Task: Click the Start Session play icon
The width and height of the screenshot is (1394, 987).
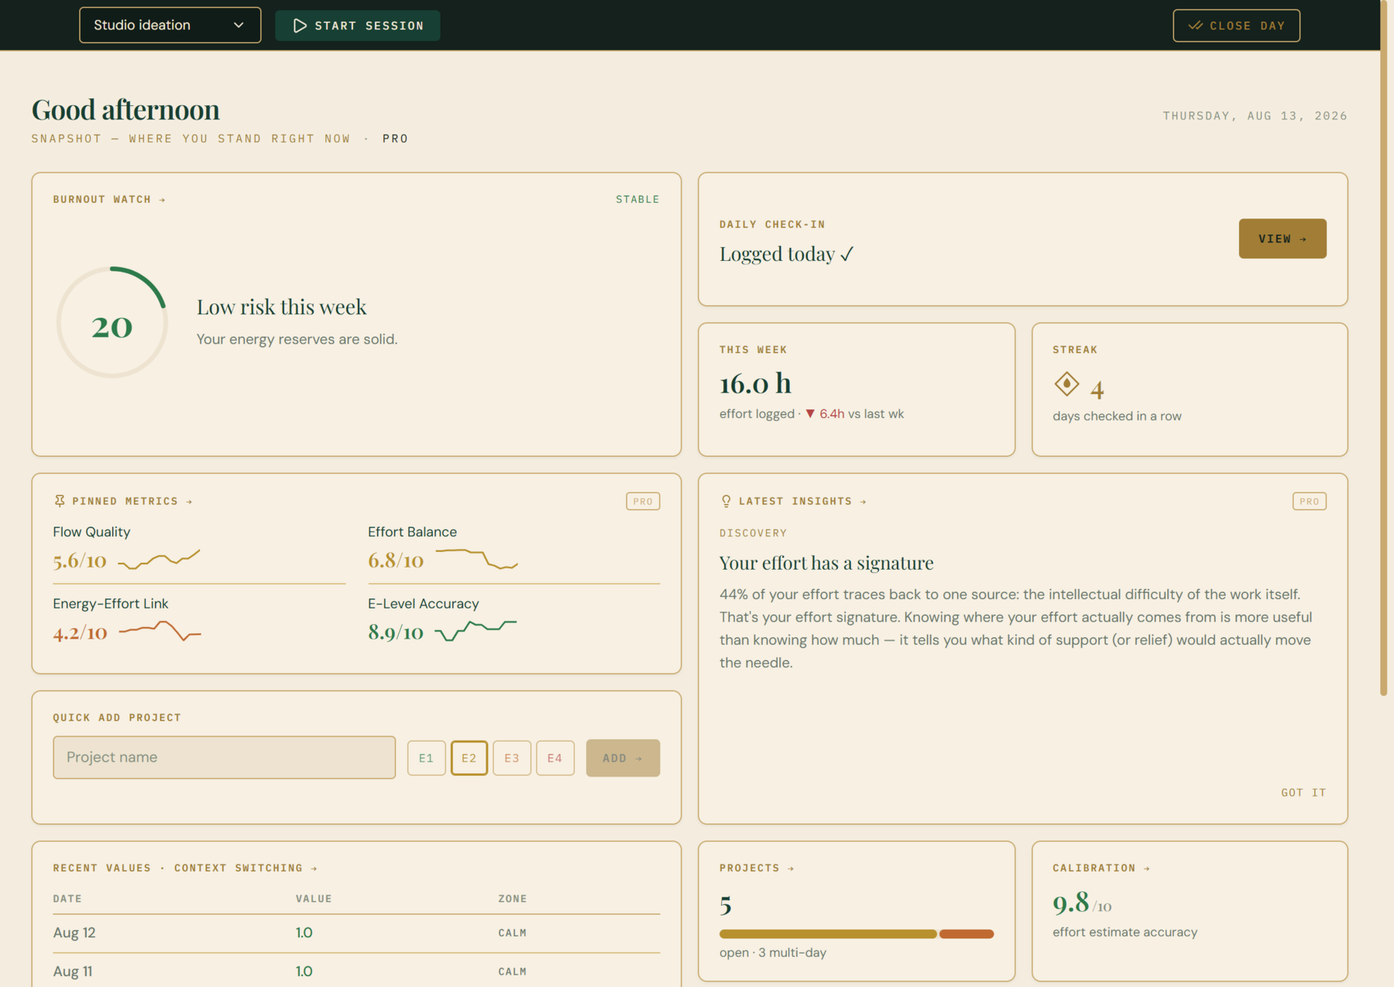Action: click(x=300, y=26)
